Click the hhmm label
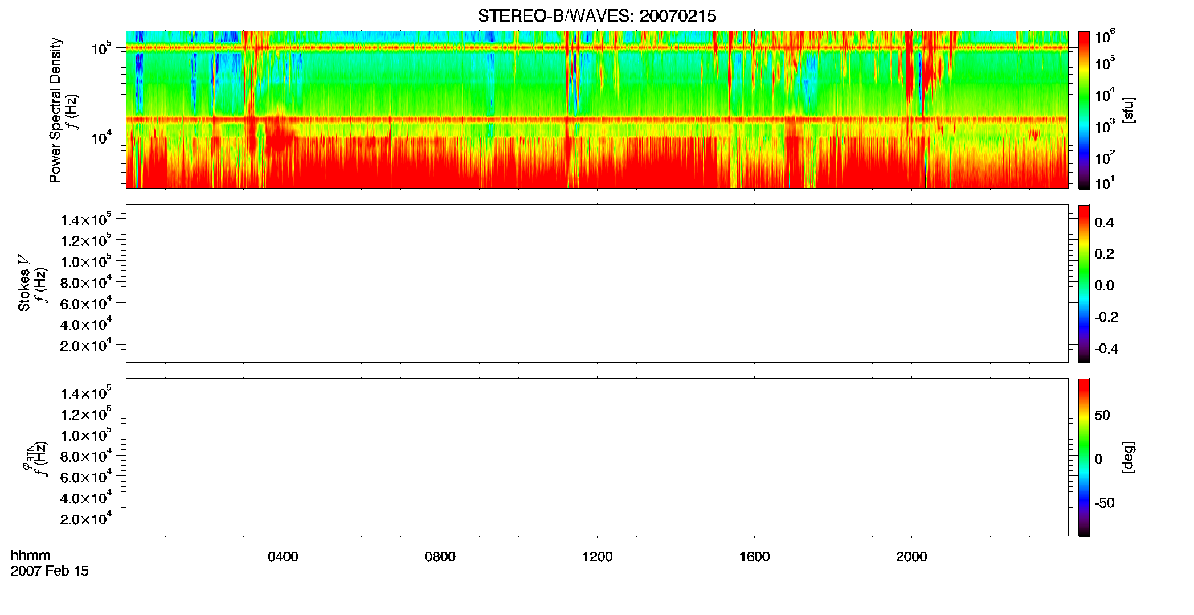1194x615 pixels. coord(31,555)
